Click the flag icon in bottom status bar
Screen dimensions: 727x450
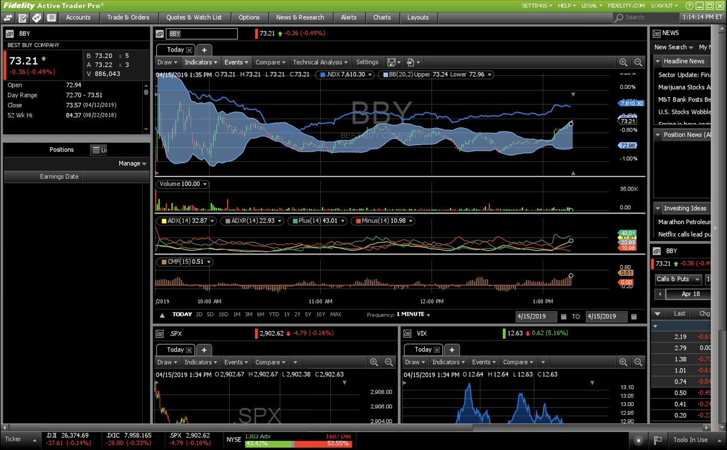tap(657, 440)
